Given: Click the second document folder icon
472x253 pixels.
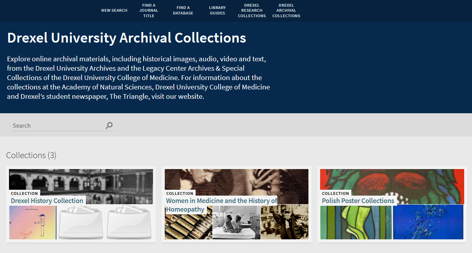Looking at the screenshot, I should click(129, 223).
